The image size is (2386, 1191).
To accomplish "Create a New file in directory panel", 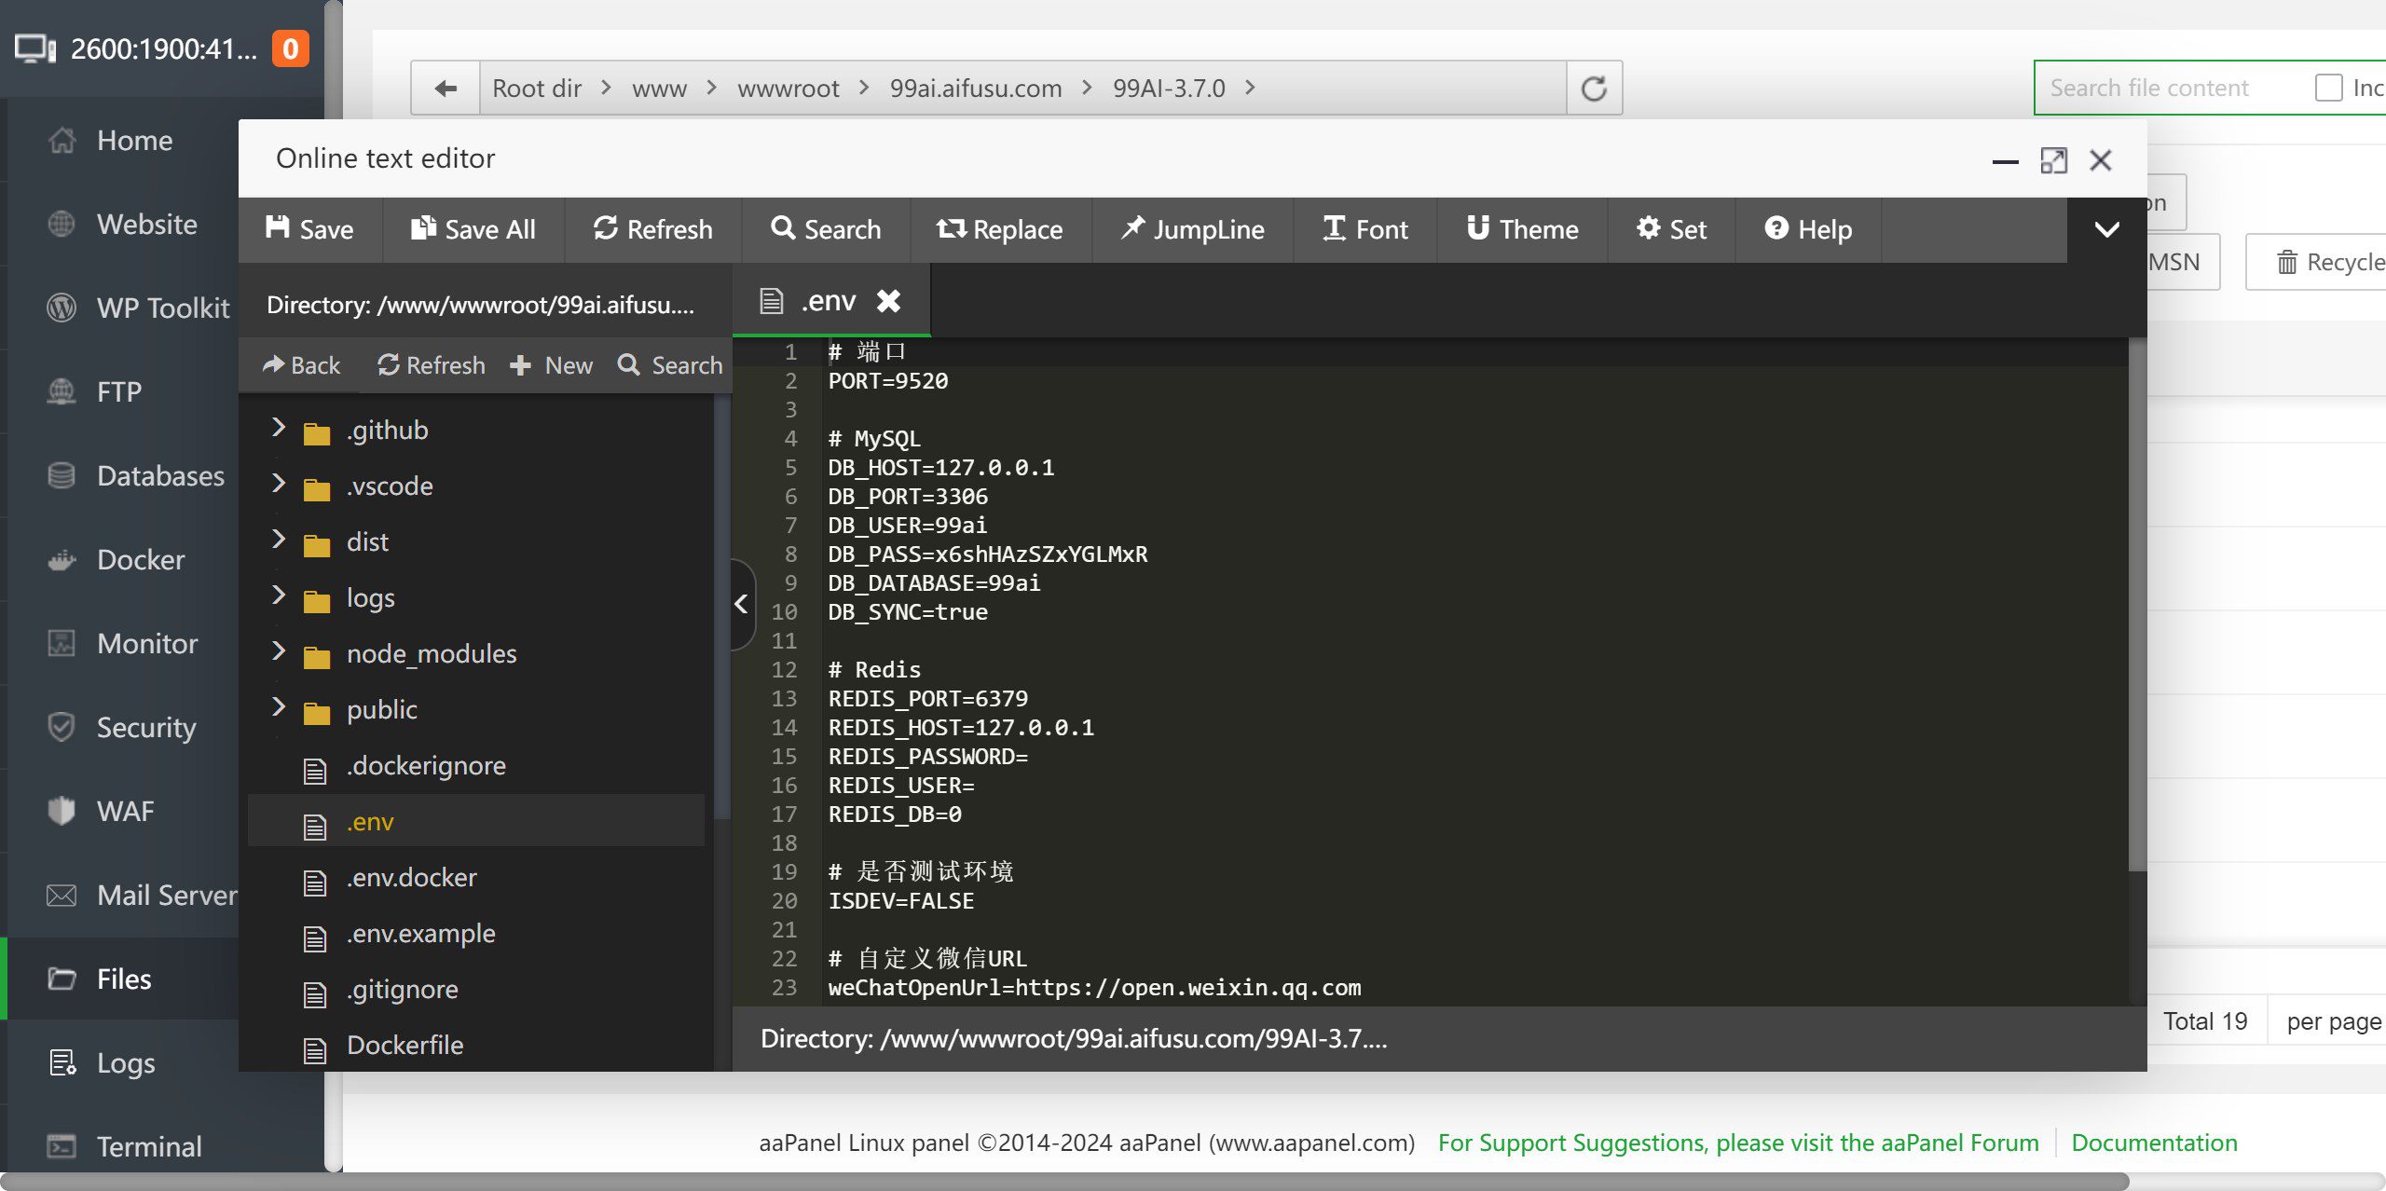I will pyautogui.click(x=552, y=365).
